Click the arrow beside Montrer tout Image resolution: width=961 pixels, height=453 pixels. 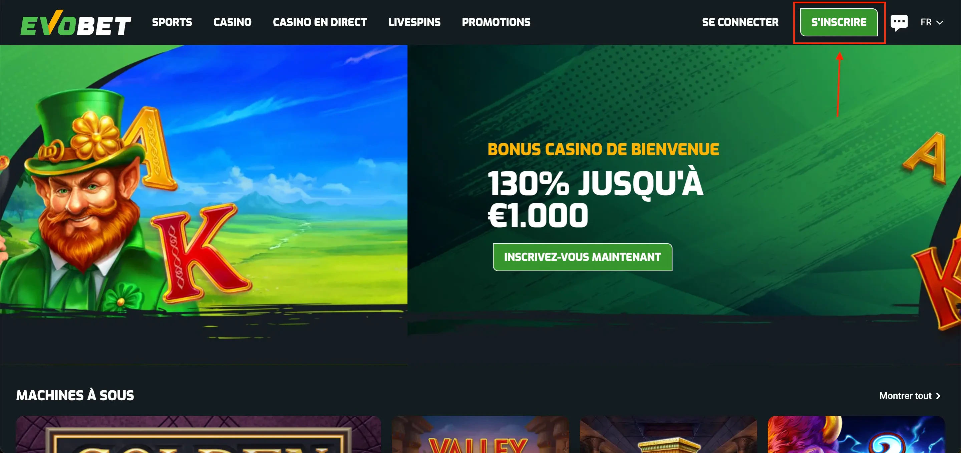pyautogui.click(x=938, y=396)
